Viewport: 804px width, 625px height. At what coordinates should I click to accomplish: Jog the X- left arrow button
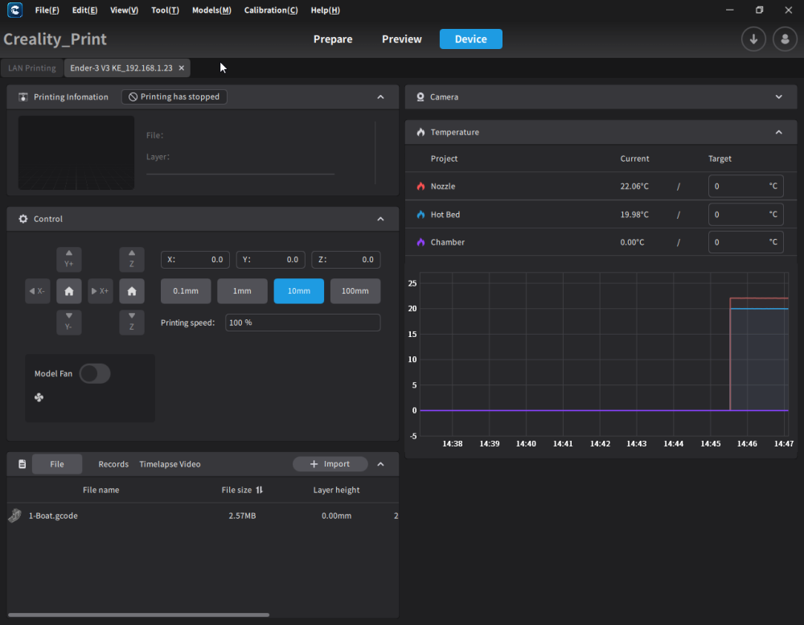pos(38,291)
